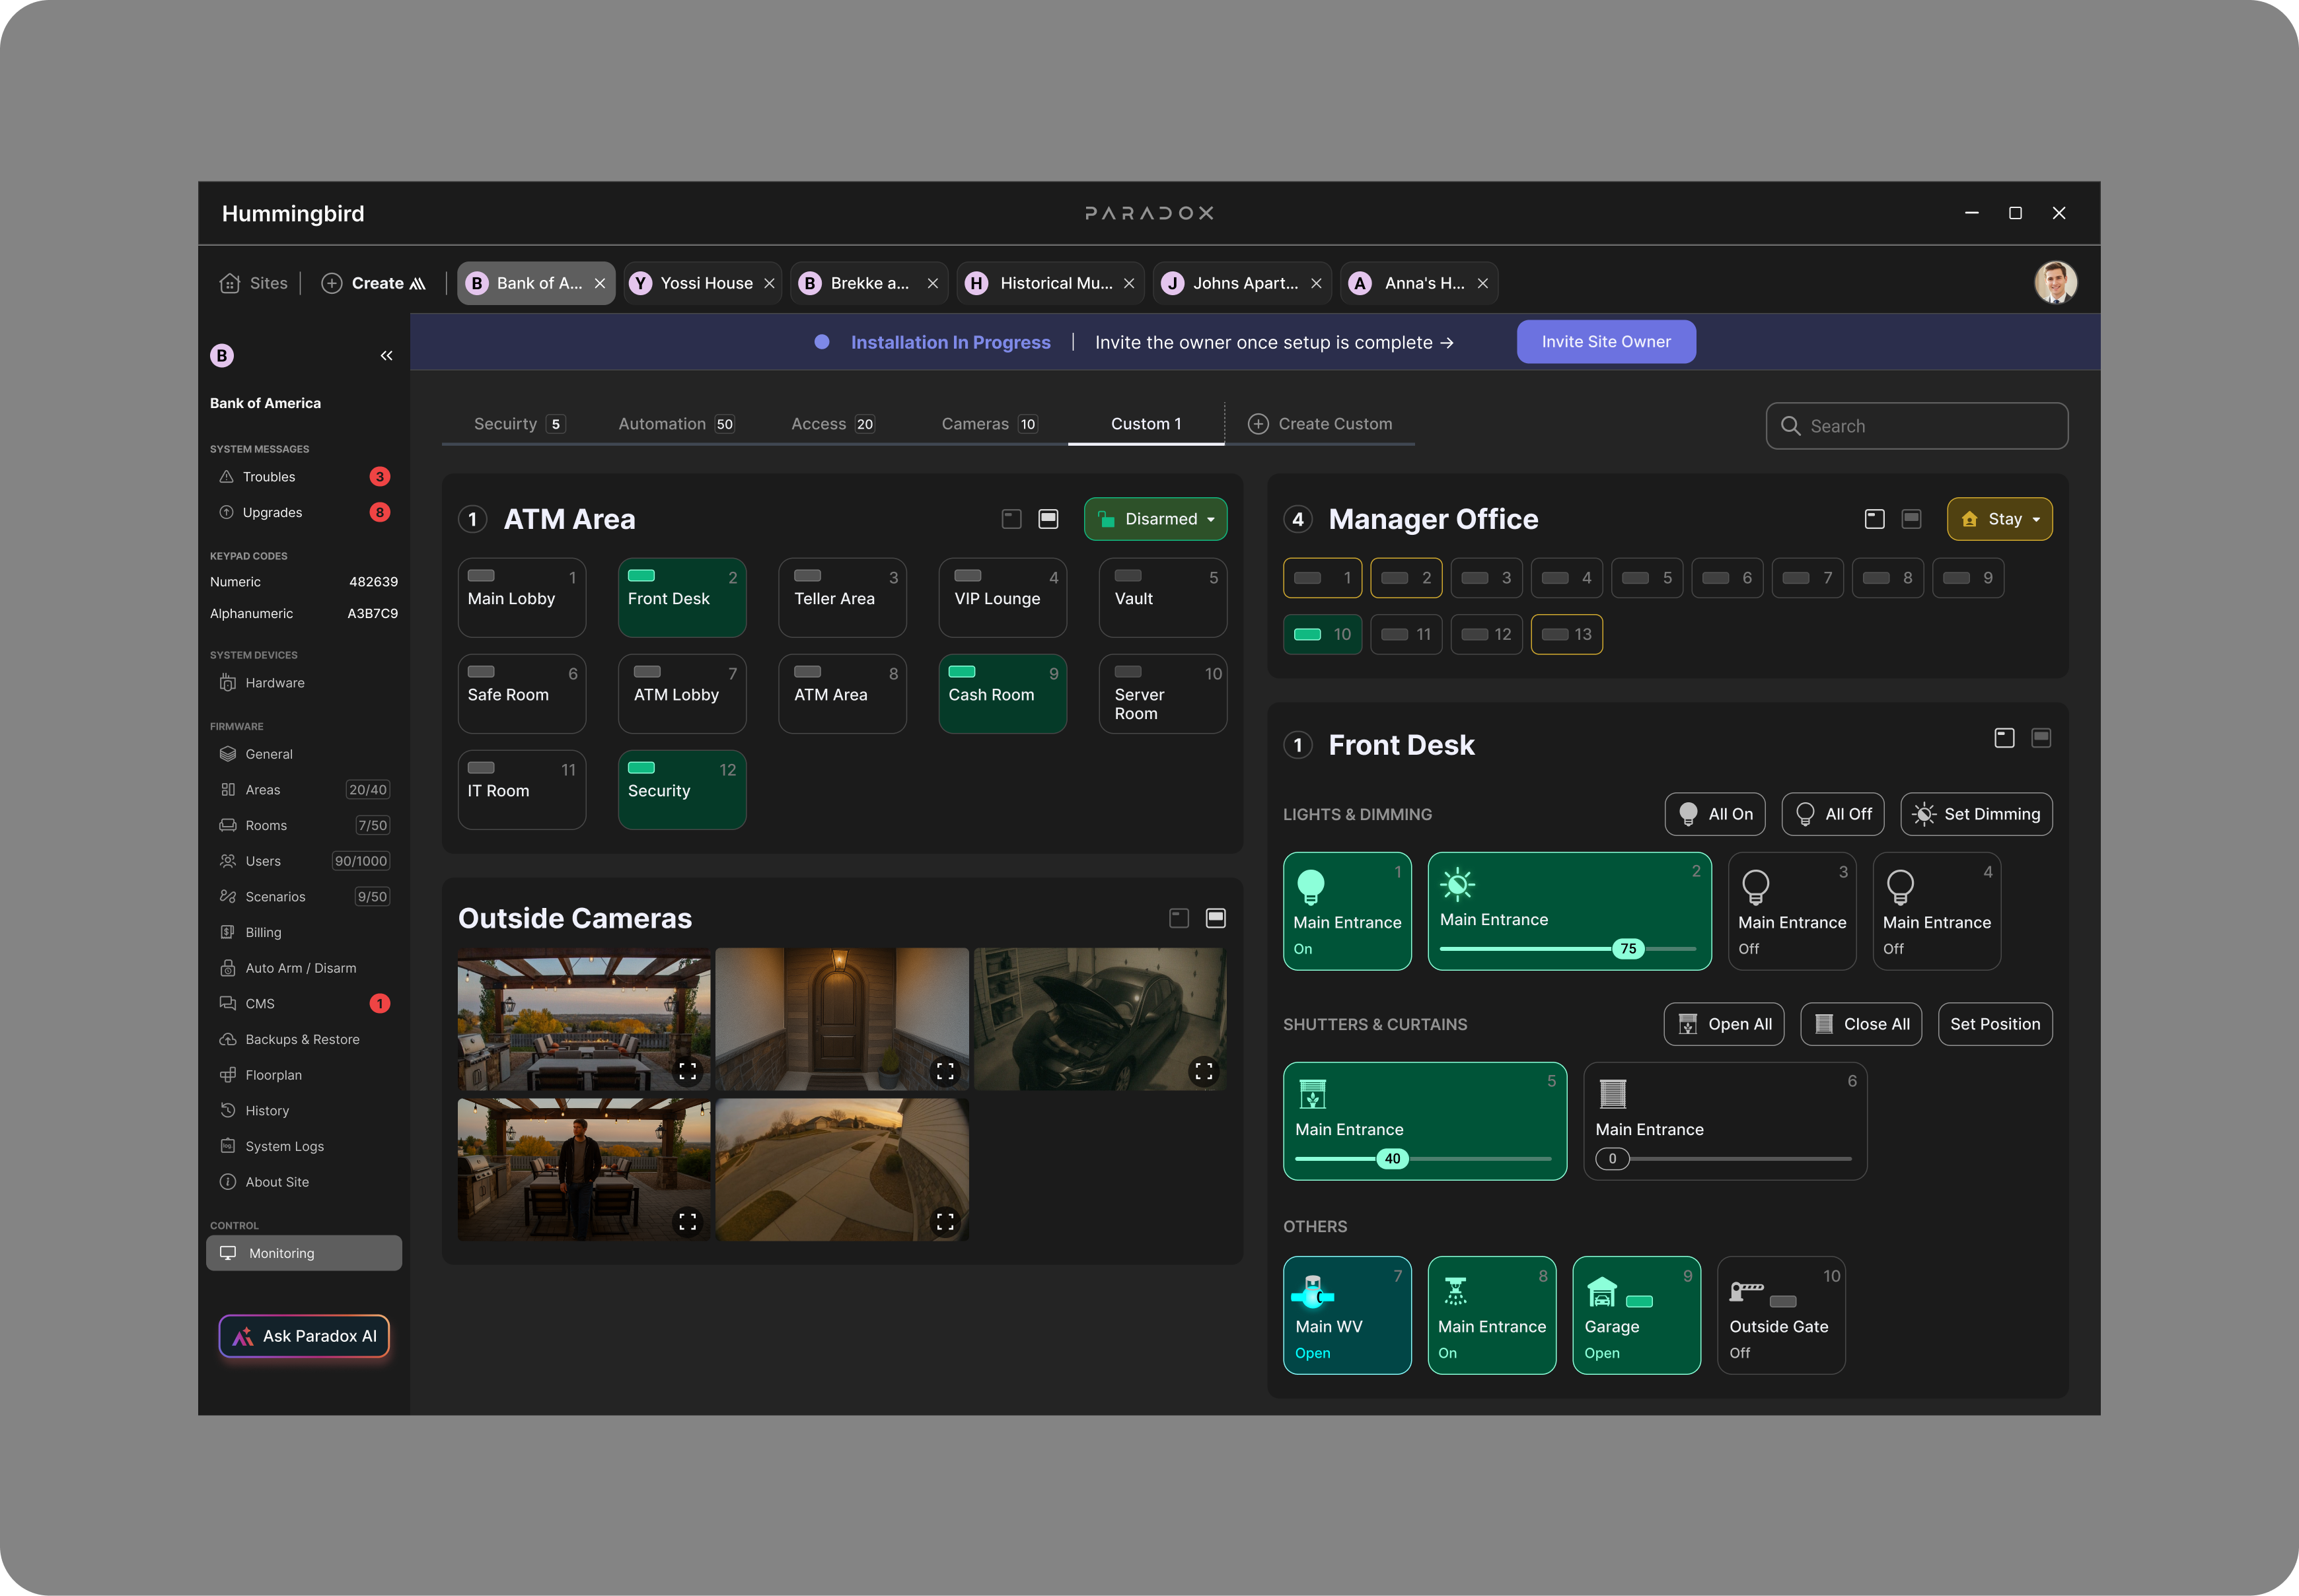Viewport: 2299px width, 1596px height.
Task: Toggle the Main WV water valve card
Action: (1348, 1315)
